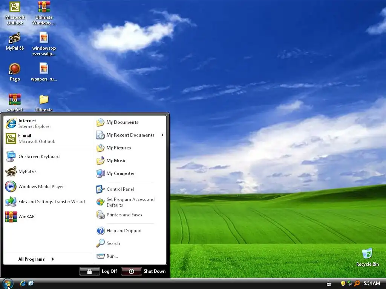Expand All Programs list
Image resolution: width=386 pixels, height=289 pixels.
pos(36,259)
